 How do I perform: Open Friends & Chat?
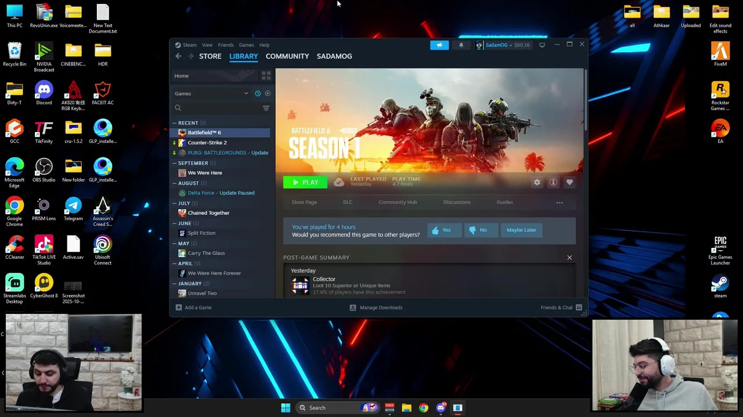coord(561,308)
